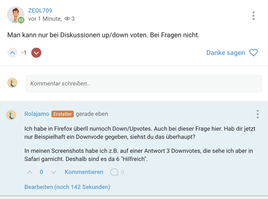This screenshot has height=199, width=268.
Task: Click the Danke sagen text link
Action: coord(226,53)
